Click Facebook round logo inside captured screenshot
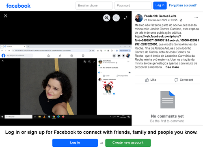This screenshot has height=152, width=203. pos(3,56)
